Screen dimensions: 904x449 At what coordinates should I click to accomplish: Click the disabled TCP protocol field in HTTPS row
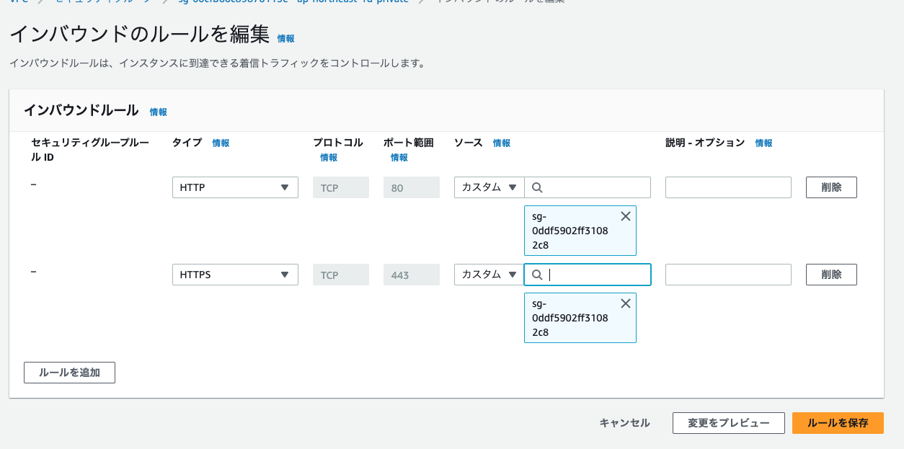click(341, 275)
